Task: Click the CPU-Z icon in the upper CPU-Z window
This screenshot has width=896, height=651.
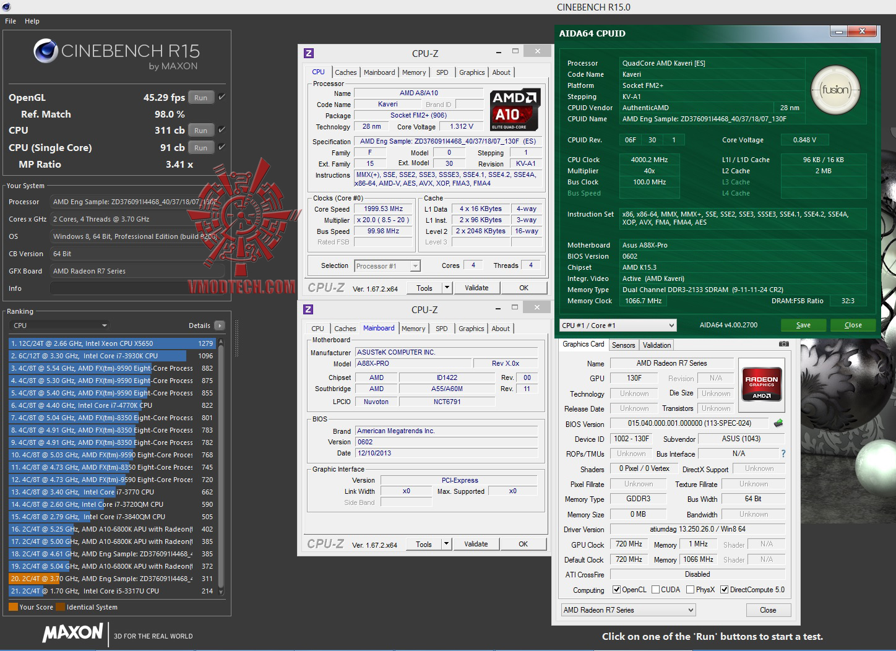Action: [x=309, y=54]
